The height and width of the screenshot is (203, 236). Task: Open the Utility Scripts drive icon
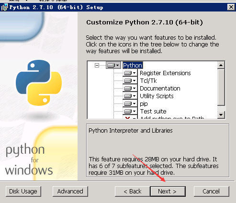130,96
